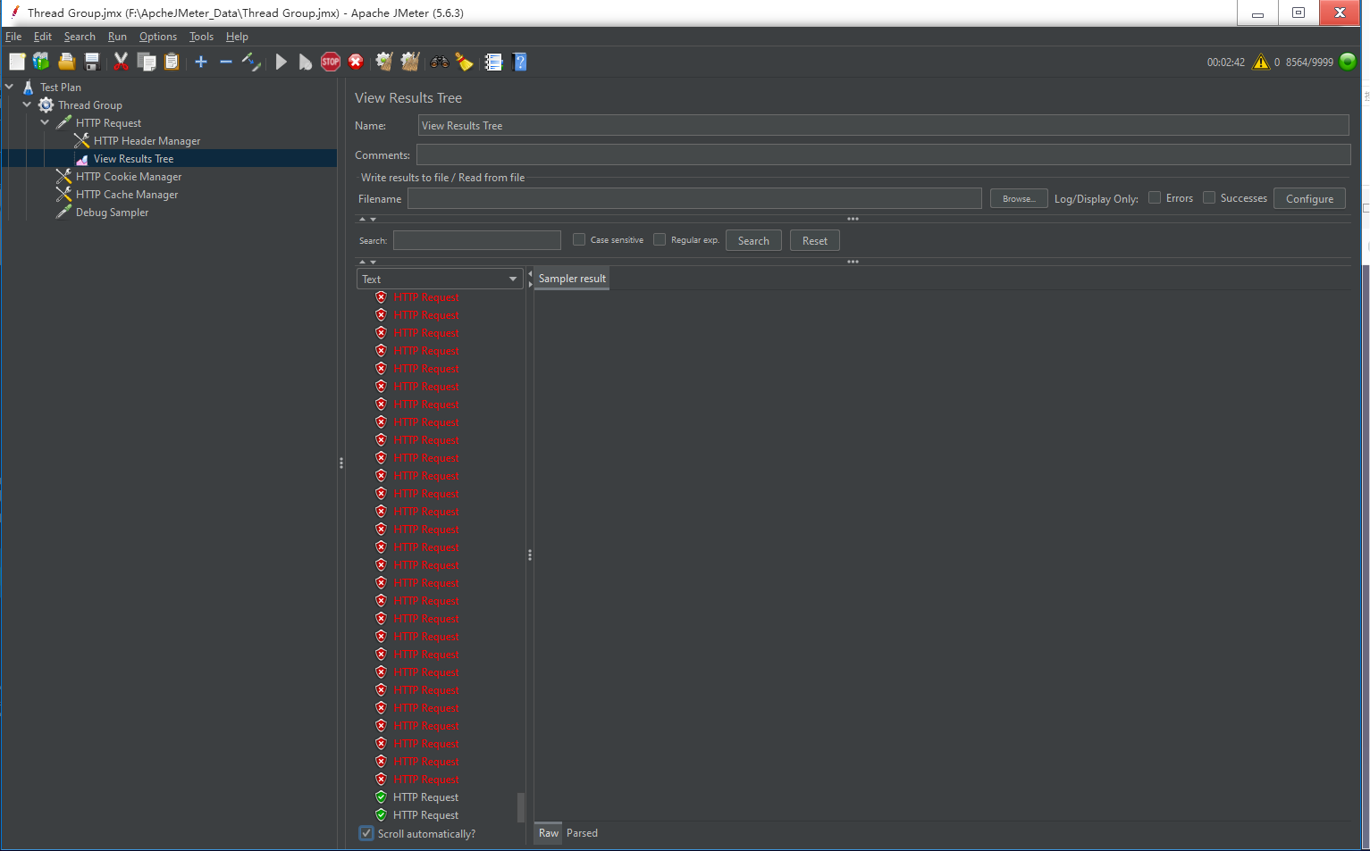
Task: Click the green Start run arrow icon
Action: coord(282,62)
